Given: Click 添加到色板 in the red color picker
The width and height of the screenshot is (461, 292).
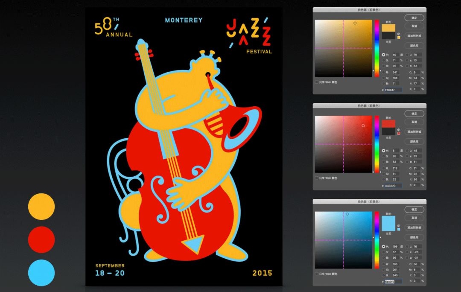Looking at the screenshot, I should pos(414,132).
